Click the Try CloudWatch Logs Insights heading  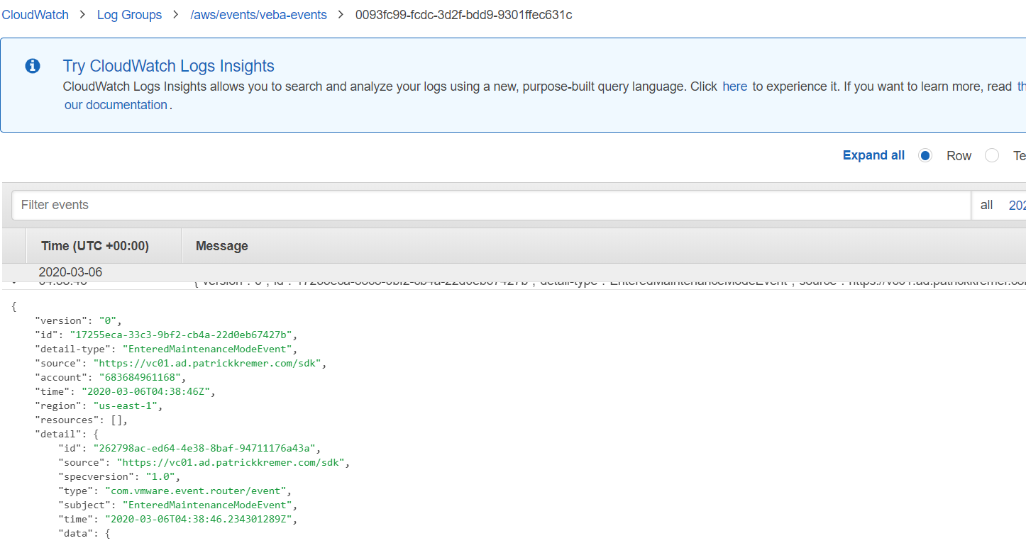pyautogui.click(x=168, y=66)
